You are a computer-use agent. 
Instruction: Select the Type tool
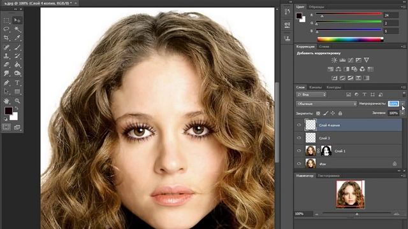tap(17, 83)
